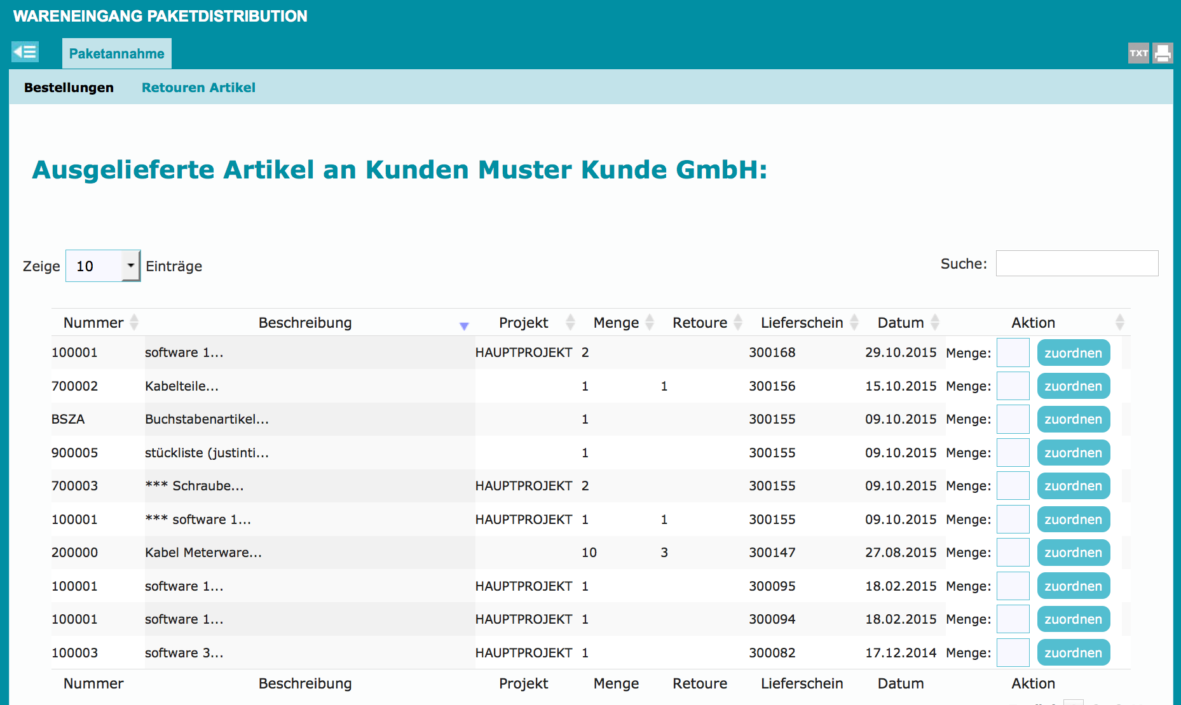Image resolution: width=1181 pixels, height=705 pixels.
Task: Sort table by Nummer column arrows
Action: [x=134, y=323]
